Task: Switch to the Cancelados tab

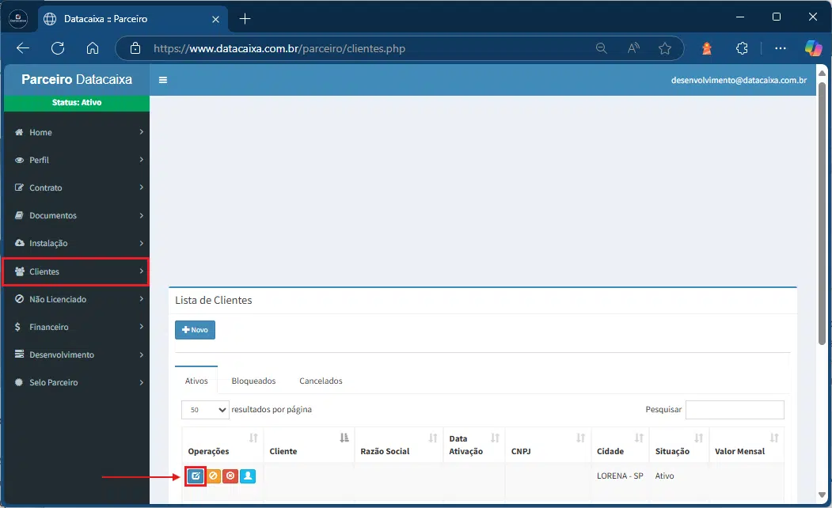Action: coord(321,381)
